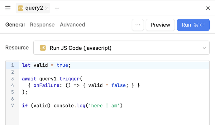Image resolution: width=215 pixels, height=125 pixels.
Task: Open the Resource dropdown Run JS Code
Action: tap(121, 48)
